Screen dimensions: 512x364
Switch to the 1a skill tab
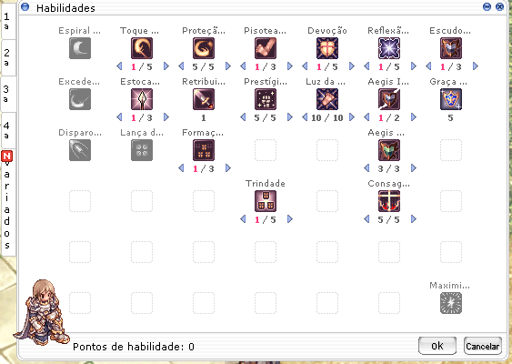coord(7,21)
